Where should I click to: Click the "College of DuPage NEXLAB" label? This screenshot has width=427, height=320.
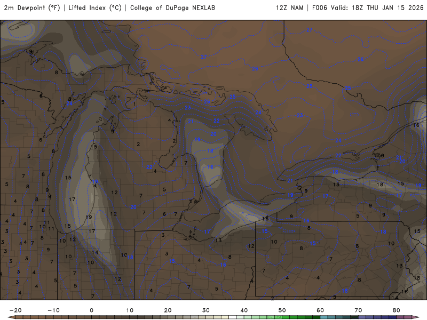click(172, 8)
